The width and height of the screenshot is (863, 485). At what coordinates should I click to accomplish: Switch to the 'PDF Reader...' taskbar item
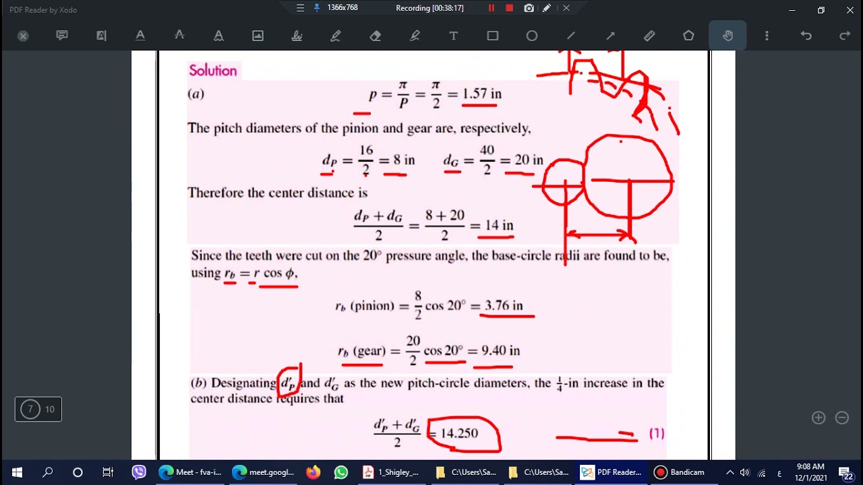[x=611, y=472]
